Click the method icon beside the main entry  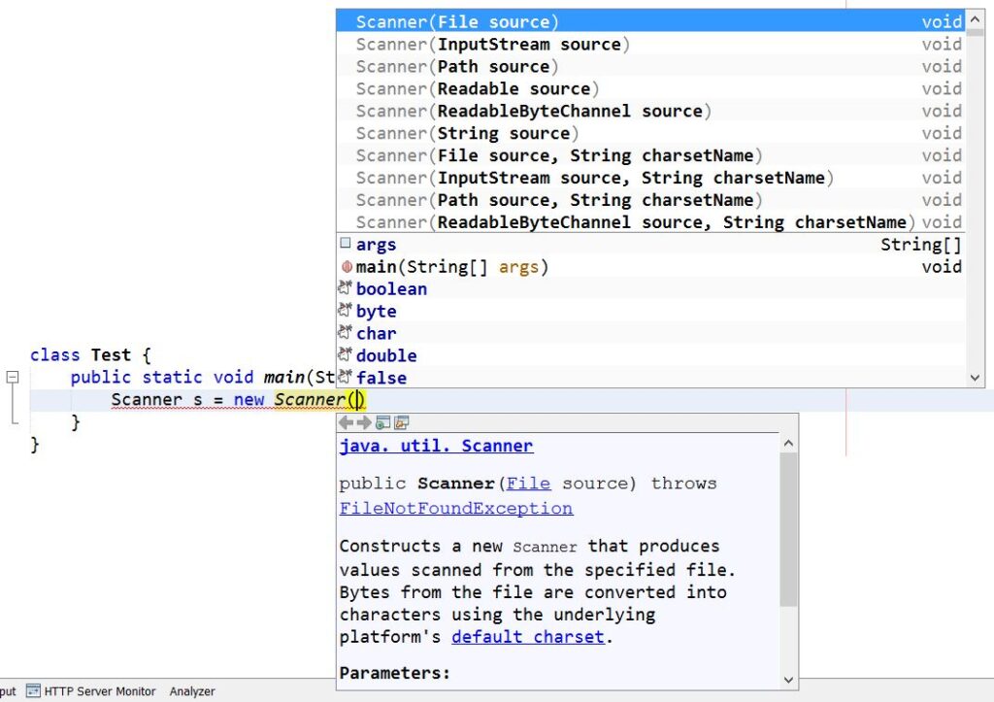pos(345,266)
